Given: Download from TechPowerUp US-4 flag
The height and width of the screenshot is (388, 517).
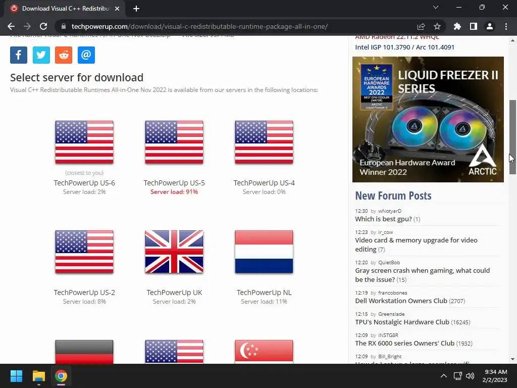Looking at the screenshot, I should pyautogui.click(x=264, y=142).
